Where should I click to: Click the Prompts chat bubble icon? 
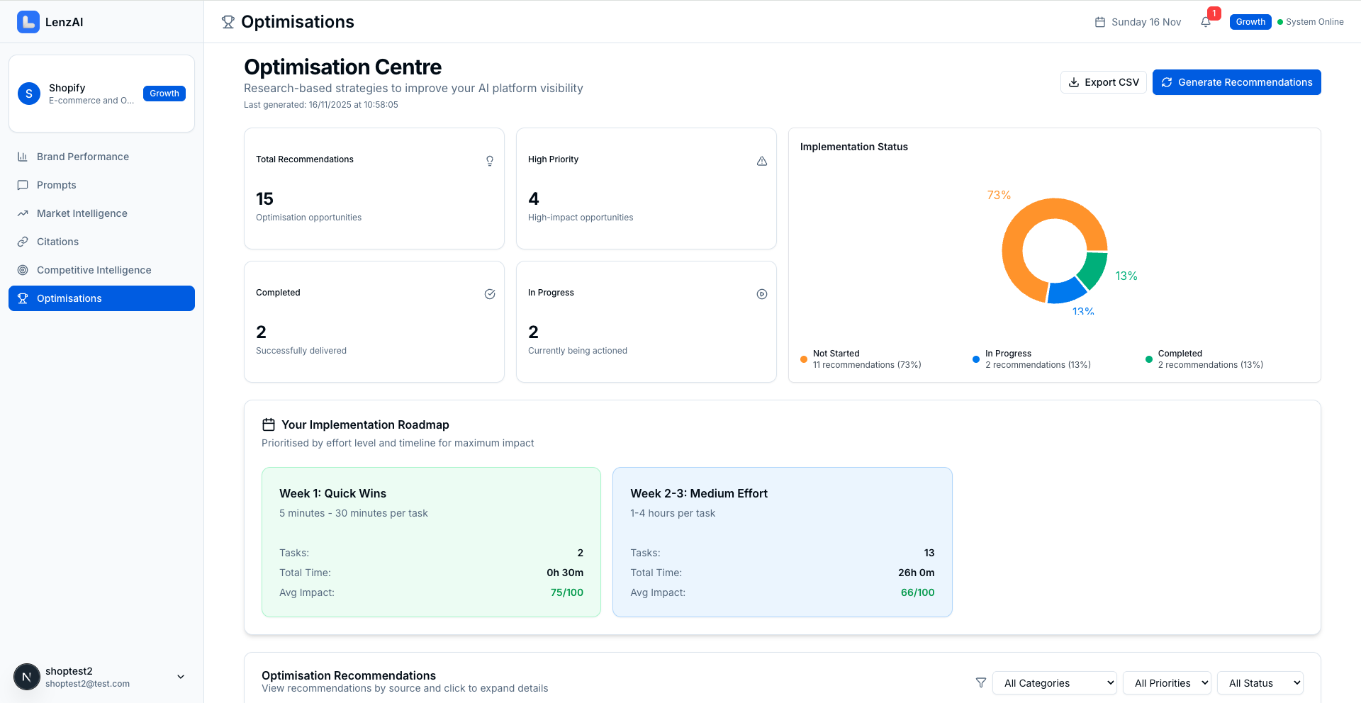23,185
